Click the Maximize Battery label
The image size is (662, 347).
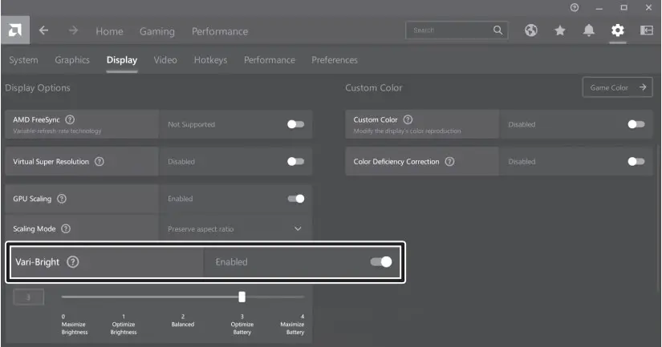[292, 328]
